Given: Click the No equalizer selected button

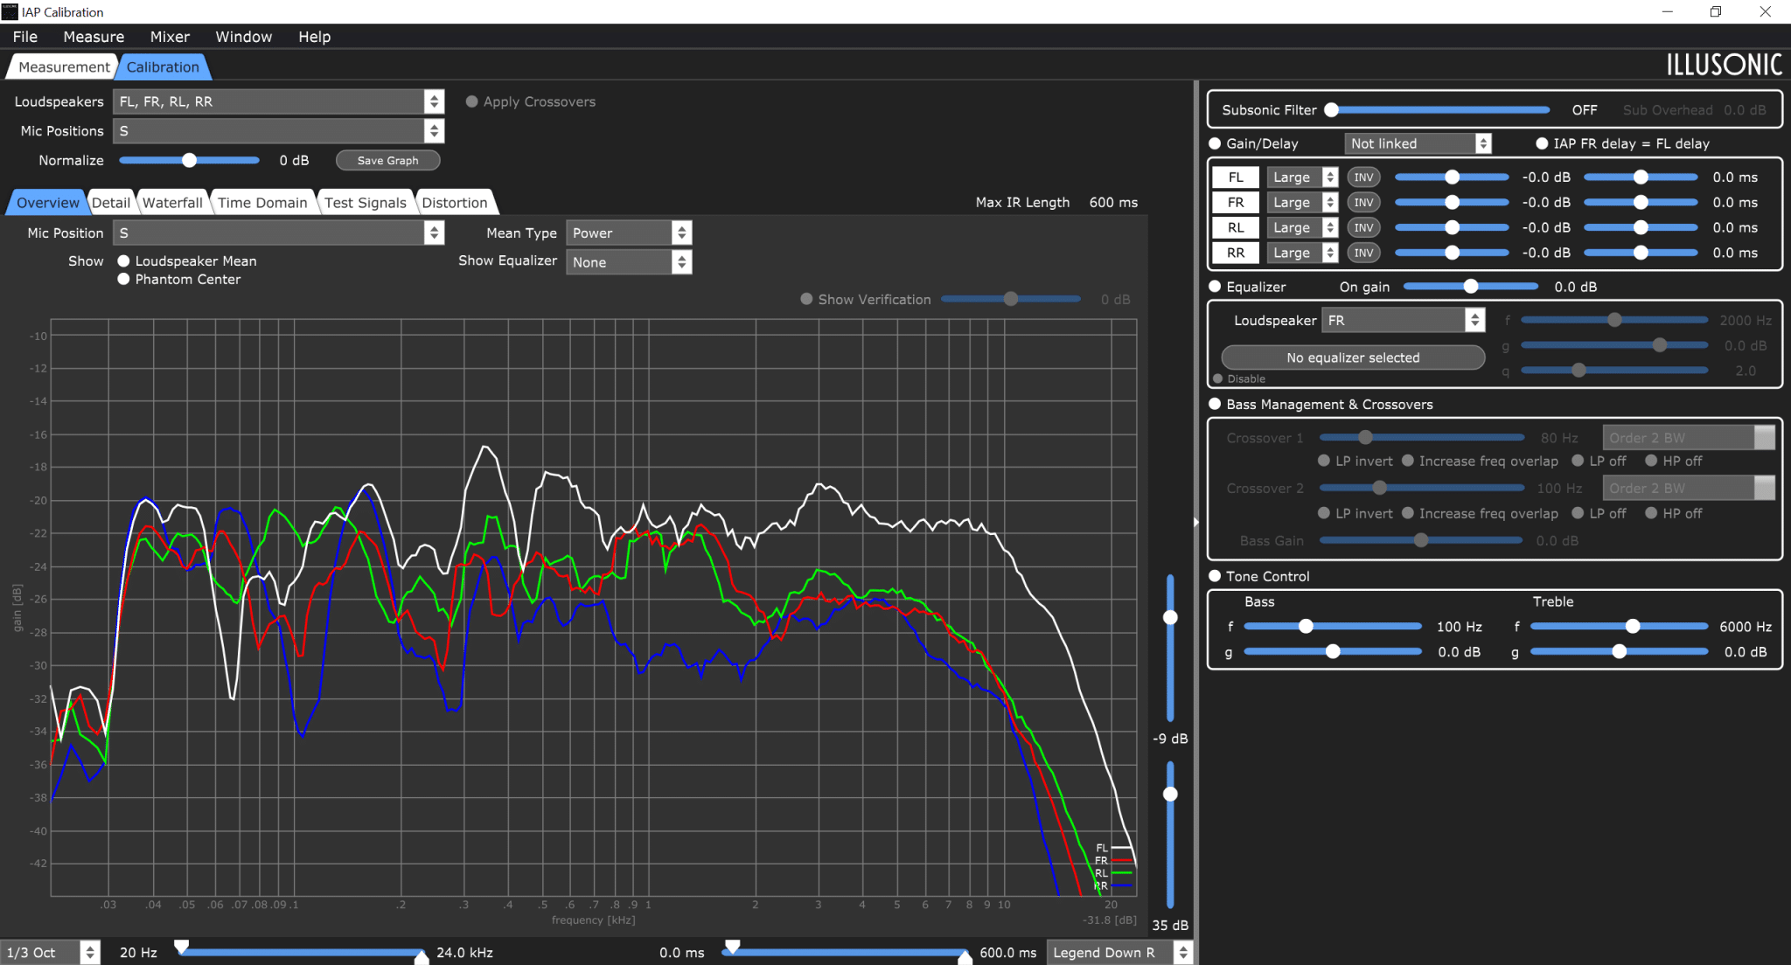Looking at the screenshot, I should 1353,358.
